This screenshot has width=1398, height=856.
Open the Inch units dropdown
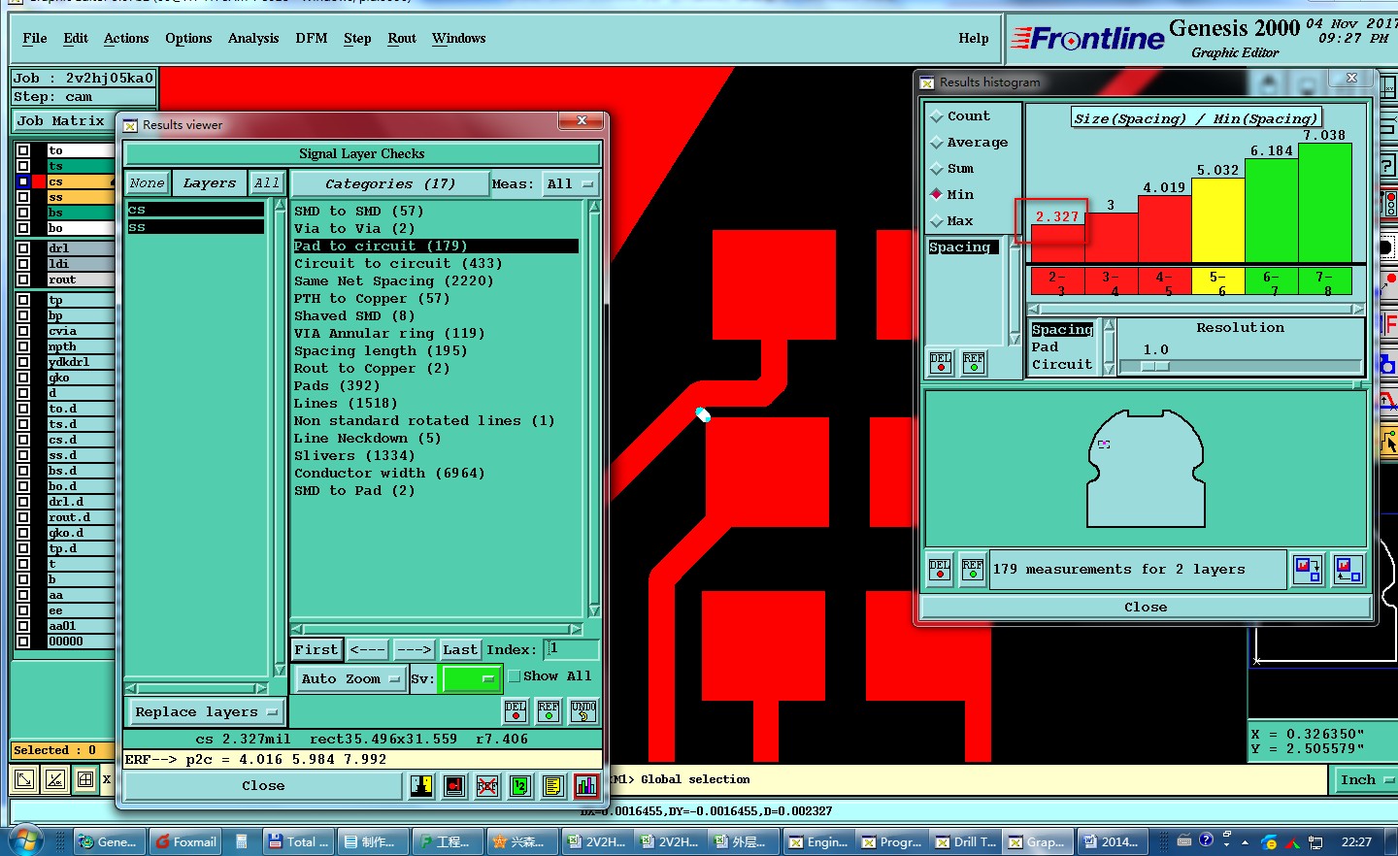click(x=1364, y=779)
